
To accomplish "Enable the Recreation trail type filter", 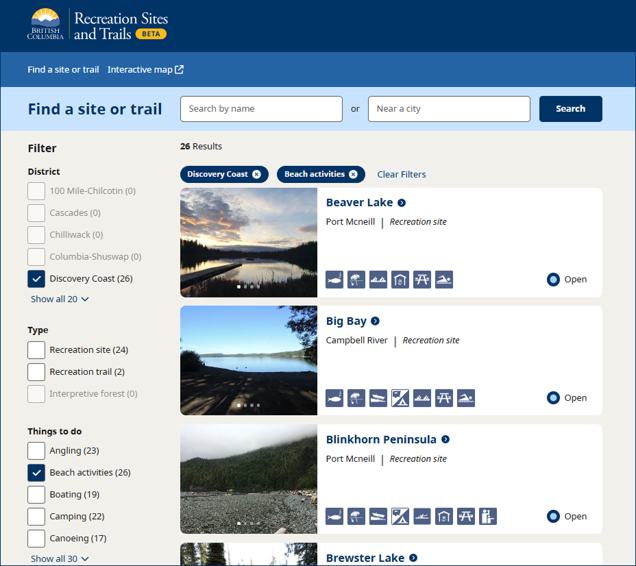I will coord(36,372).
